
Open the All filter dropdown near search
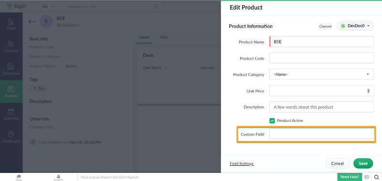click(49, 6)
